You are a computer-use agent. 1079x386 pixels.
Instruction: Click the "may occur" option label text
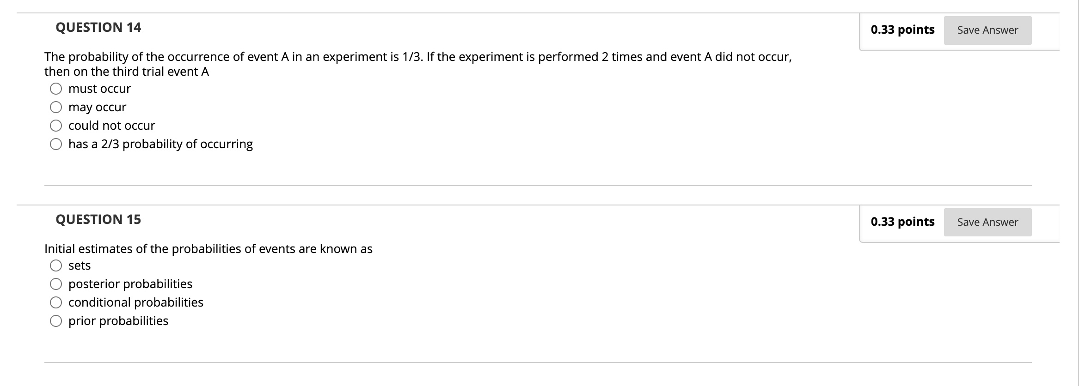pyautogui.click(x=97, y=107)
